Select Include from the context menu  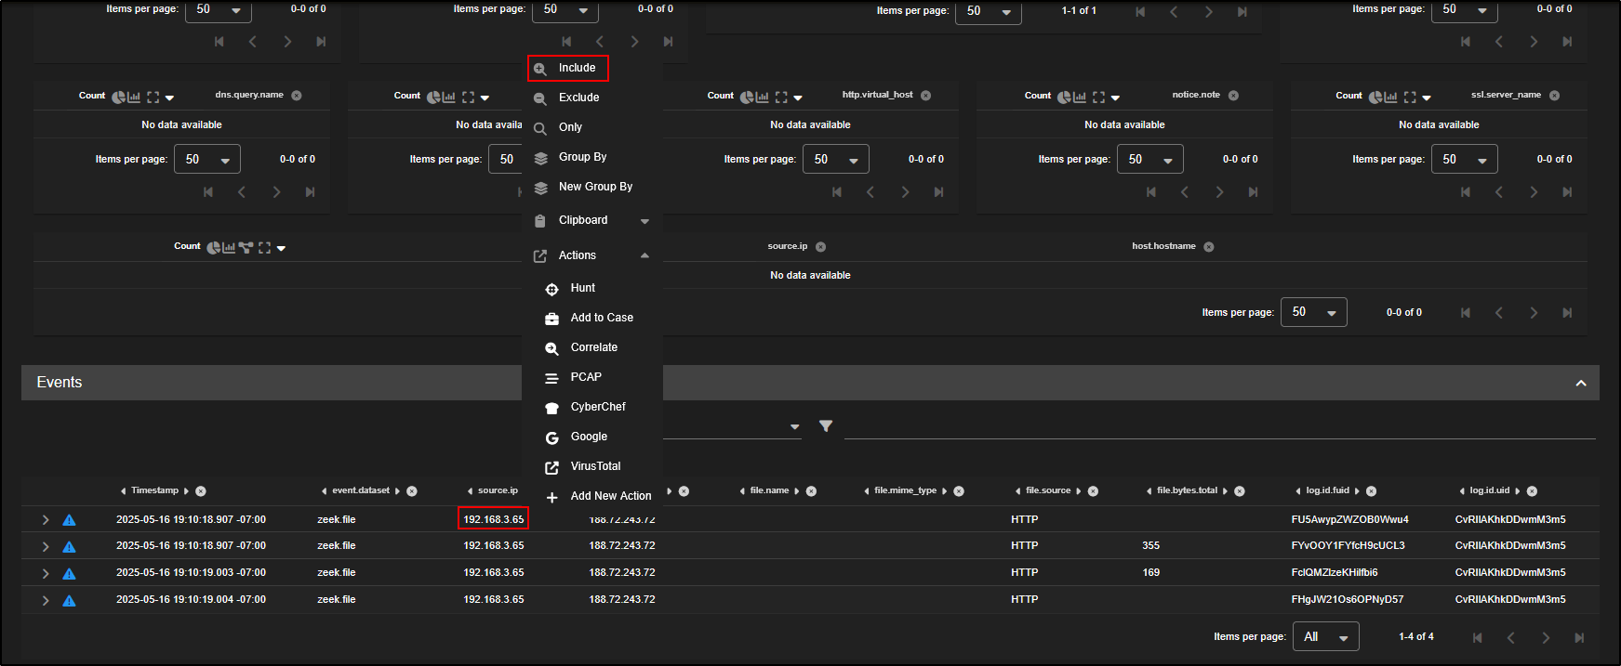click(577, 68)
